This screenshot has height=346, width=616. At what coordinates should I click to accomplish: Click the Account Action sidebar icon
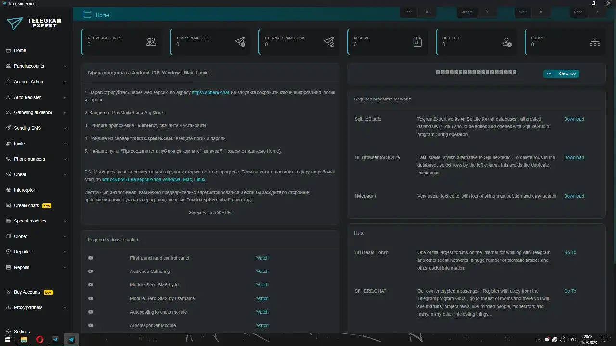point(8,82)
